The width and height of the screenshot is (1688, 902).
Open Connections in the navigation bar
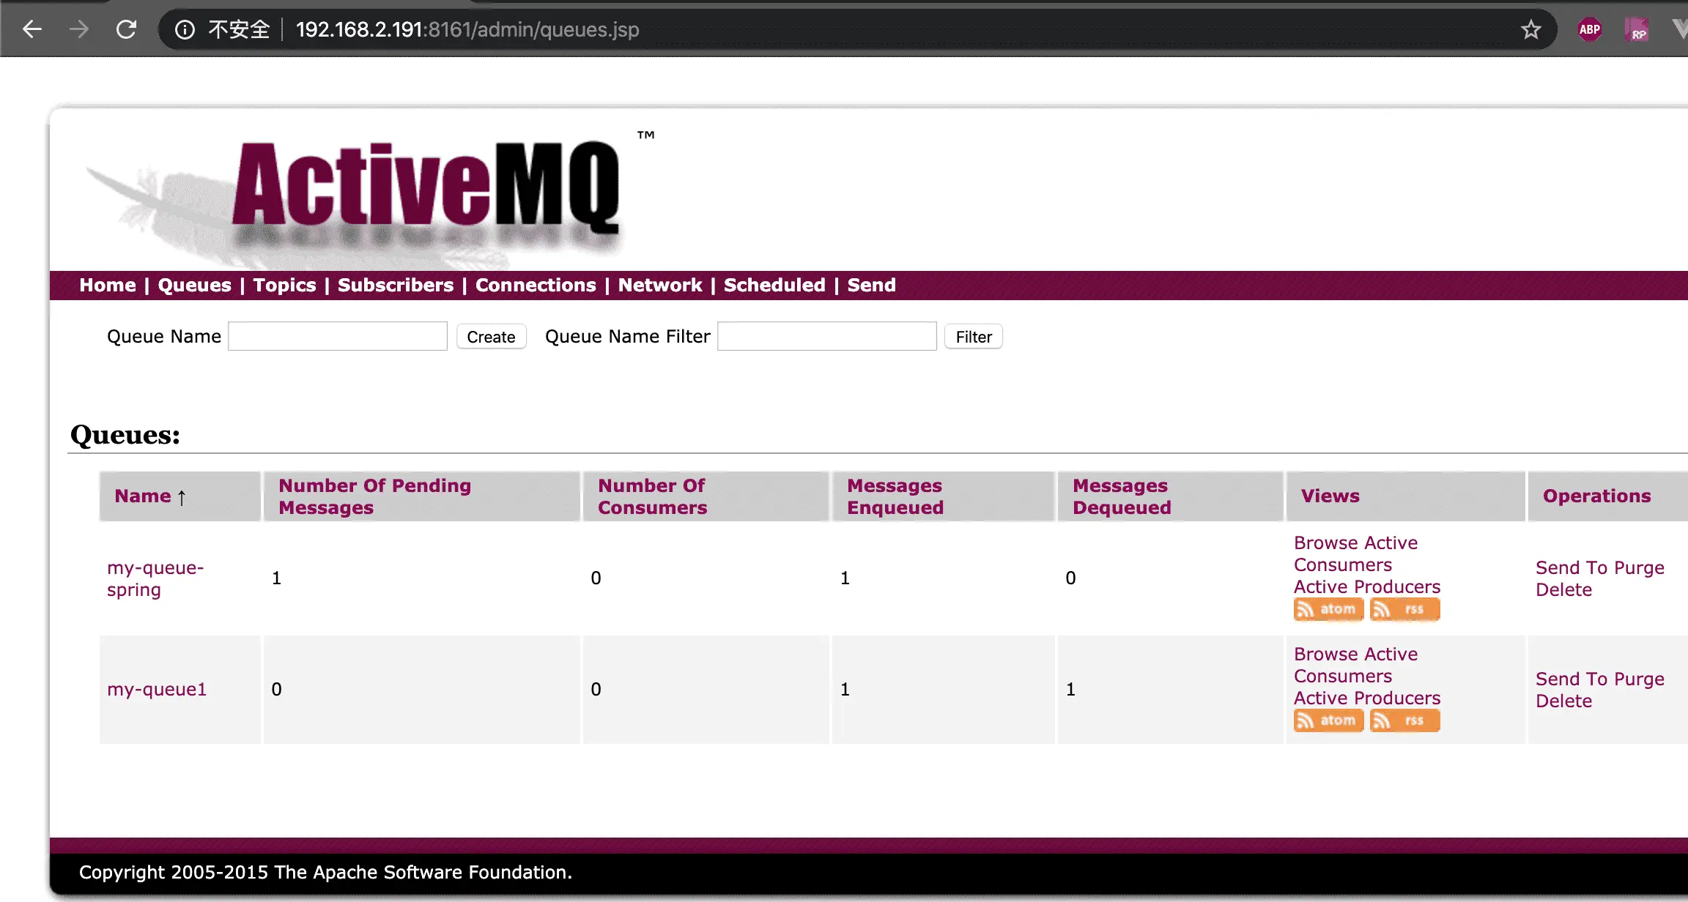click(x=536, y=285)
